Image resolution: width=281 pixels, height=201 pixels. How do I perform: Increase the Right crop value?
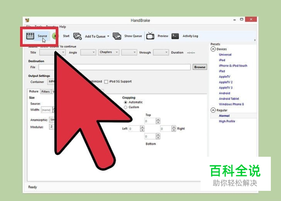pyautogui.click(x=174, y=127)
